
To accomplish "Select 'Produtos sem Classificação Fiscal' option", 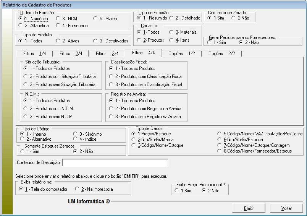I will tap(111, 84).
